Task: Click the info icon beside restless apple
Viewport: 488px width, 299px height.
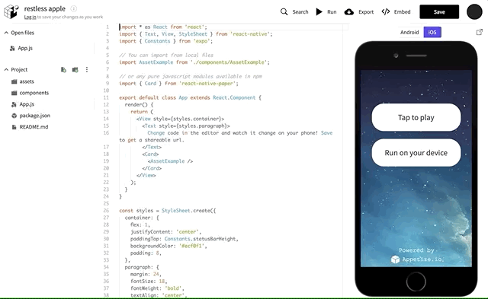Action: pyautogui.click(x=73, y=8)
